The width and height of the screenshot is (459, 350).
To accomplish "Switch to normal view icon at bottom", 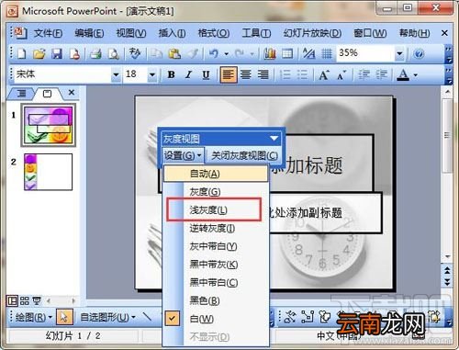I will click(13, 301).
